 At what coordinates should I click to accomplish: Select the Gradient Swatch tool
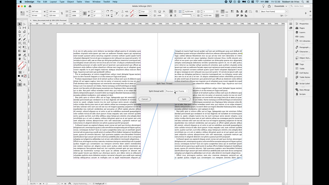point(20,51)
